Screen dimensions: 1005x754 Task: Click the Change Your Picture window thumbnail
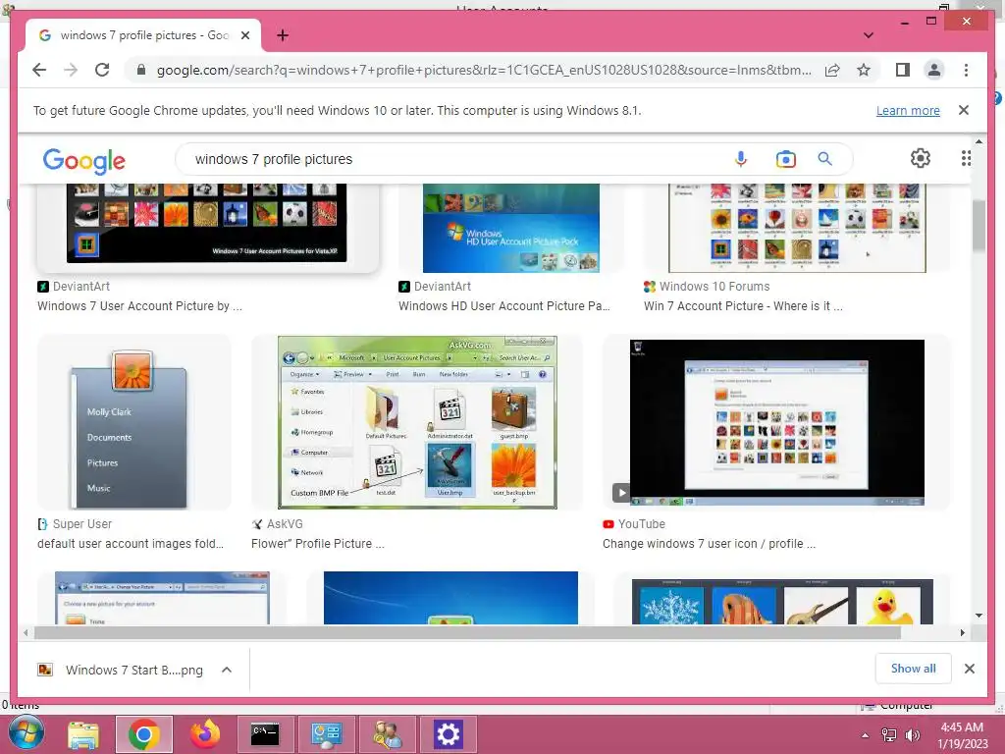tap(162, 598)
